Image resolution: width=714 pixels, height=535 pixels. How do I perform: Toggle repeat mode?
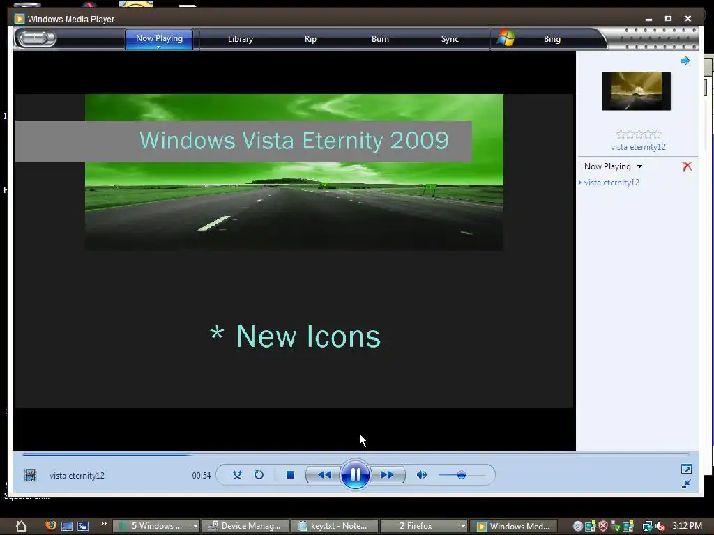tap(259, 475)
